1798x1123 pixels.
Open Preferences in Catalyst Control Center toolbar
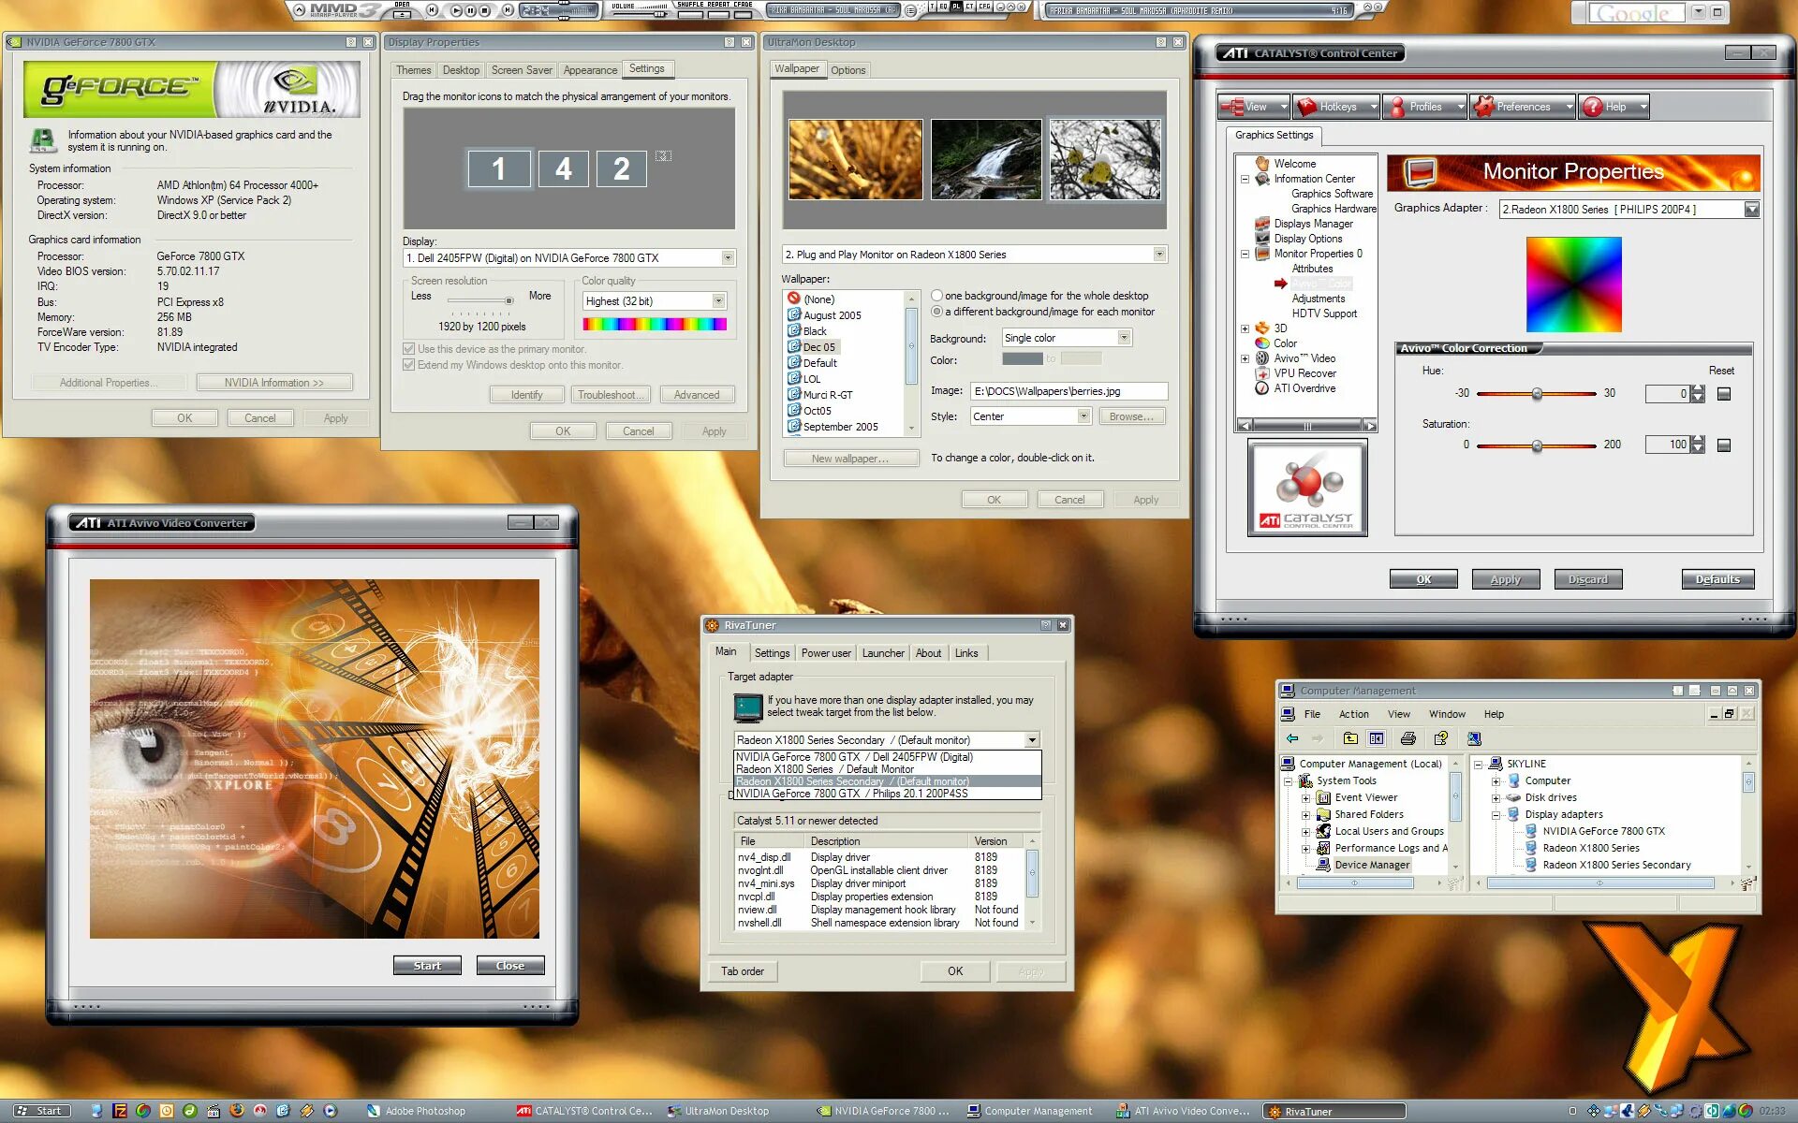tap(1522, 107)
